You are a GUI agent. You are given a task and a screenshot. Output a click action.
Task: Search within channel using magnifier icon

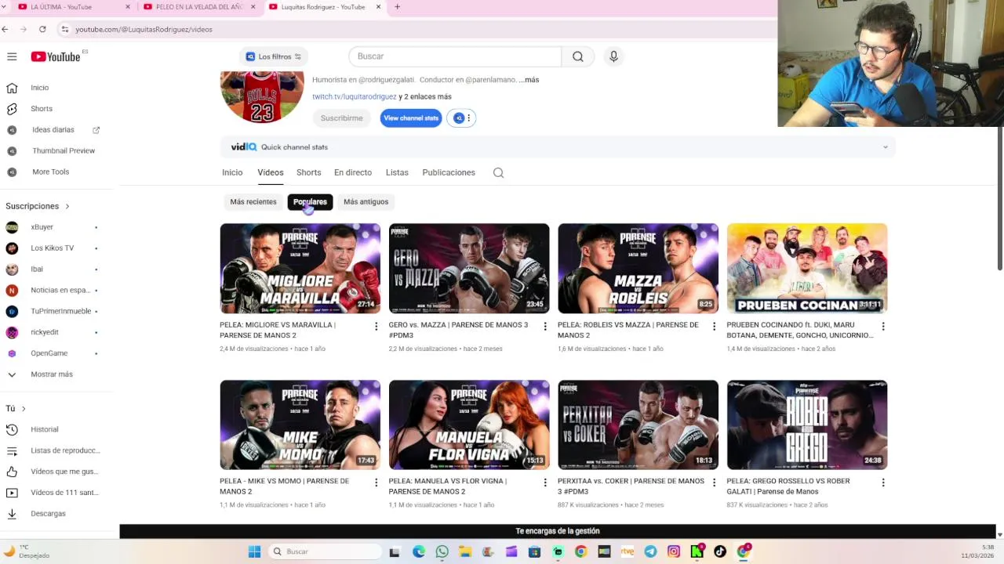(498, 172)
